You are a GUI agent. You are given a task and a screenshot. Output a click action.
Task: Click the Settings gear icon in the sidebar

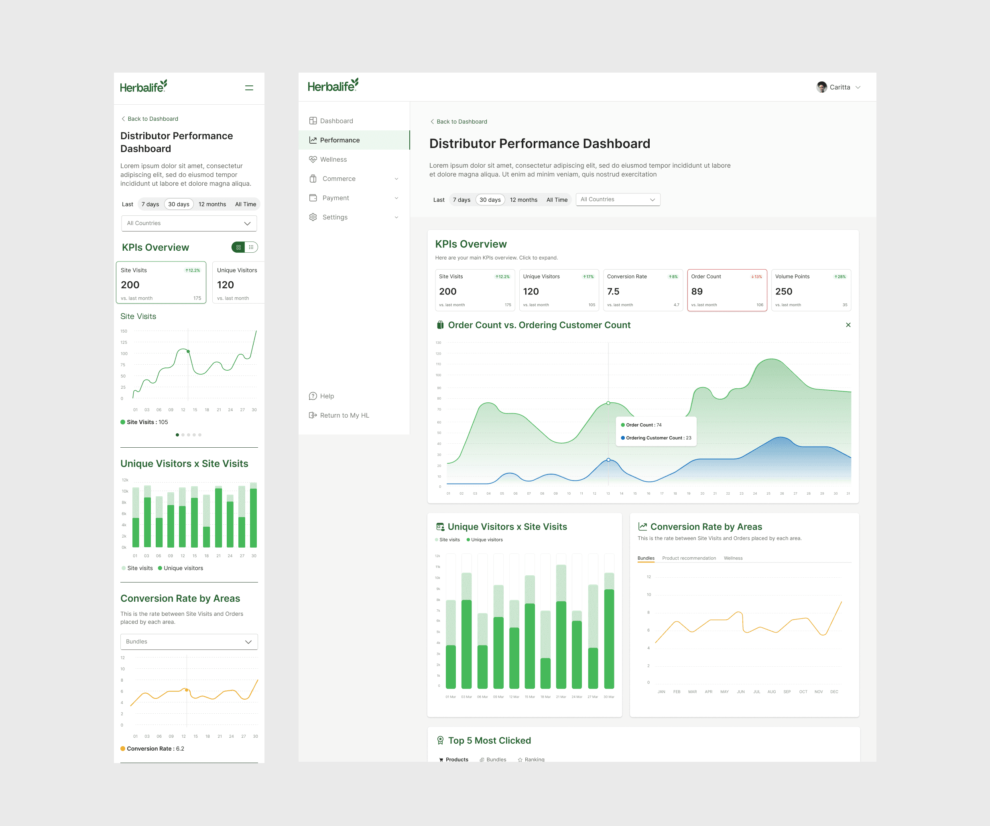click(x=313, y=217)
